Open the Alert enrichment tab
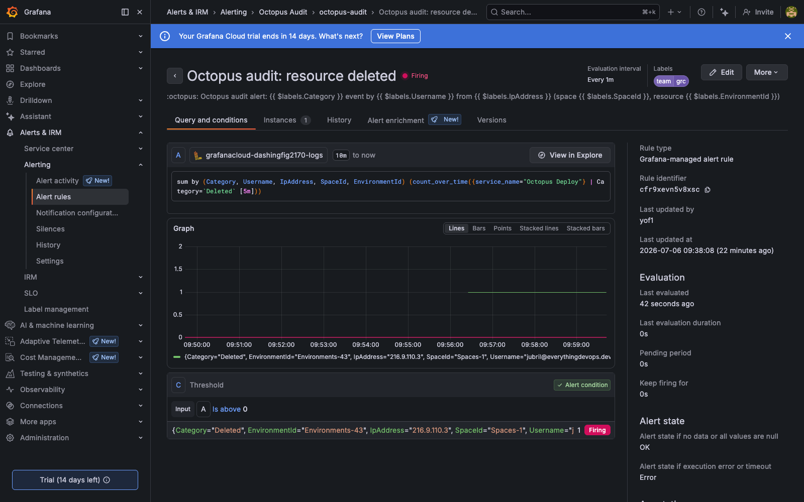Viewport: 804px width, 502px height. coord(415,120)
